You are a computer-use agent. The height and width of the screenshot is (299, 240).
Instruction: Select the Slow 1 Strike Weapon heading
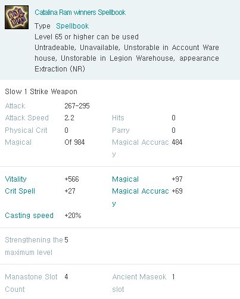pos(41,92)
